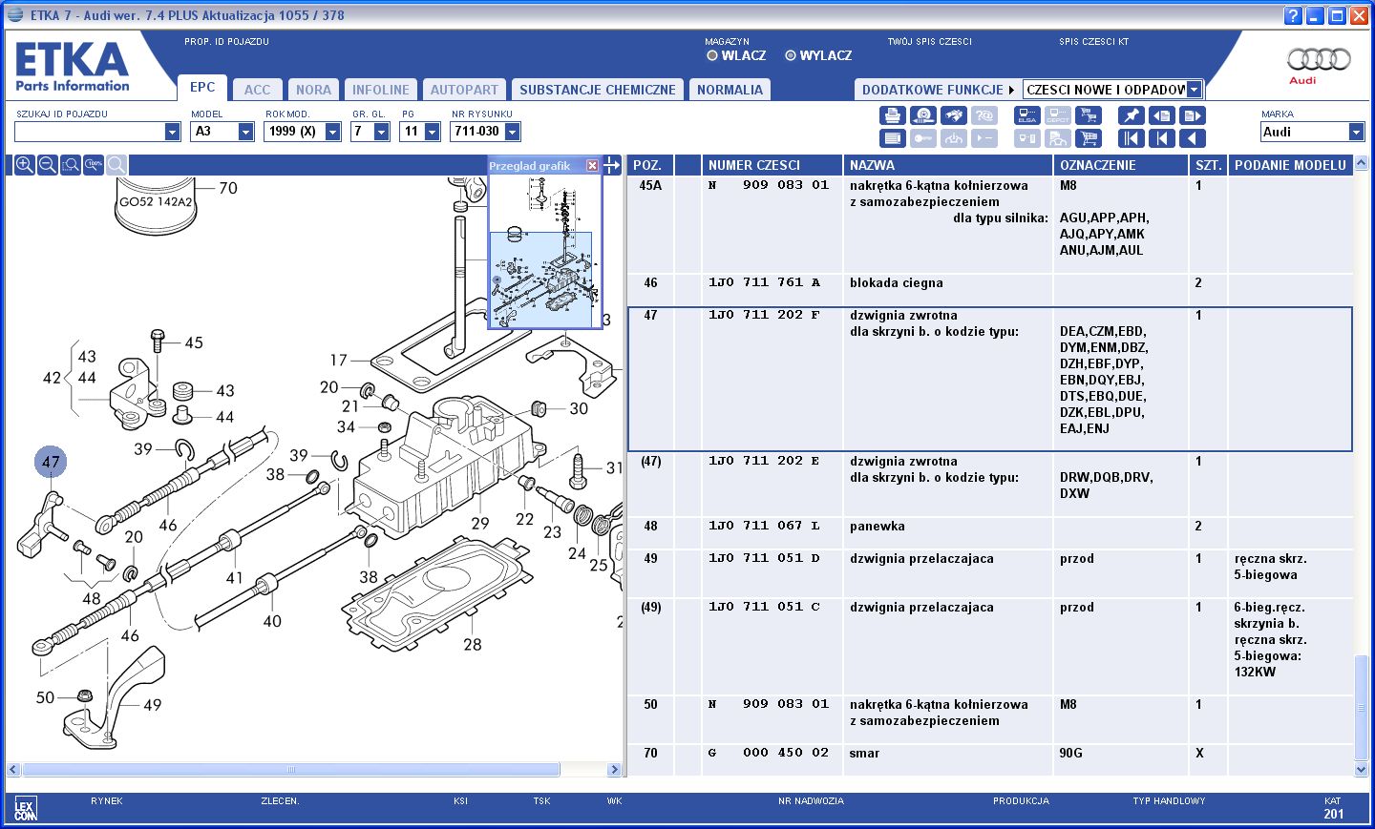Screen dimensions: 1375x829
Task: Open the SZUKAJ ID POJAZDU dropdown
Action: point(172,132)
